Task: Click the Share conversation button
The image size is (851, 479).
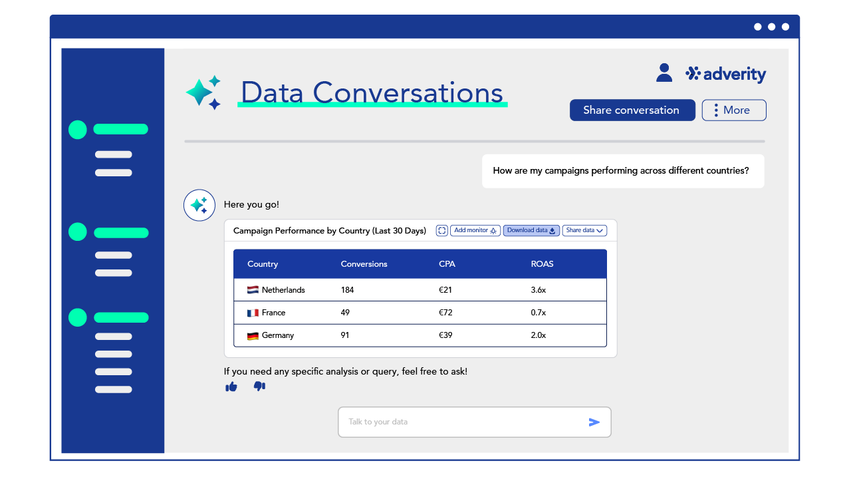Action: pyautogui.click(x=632, y=110)
